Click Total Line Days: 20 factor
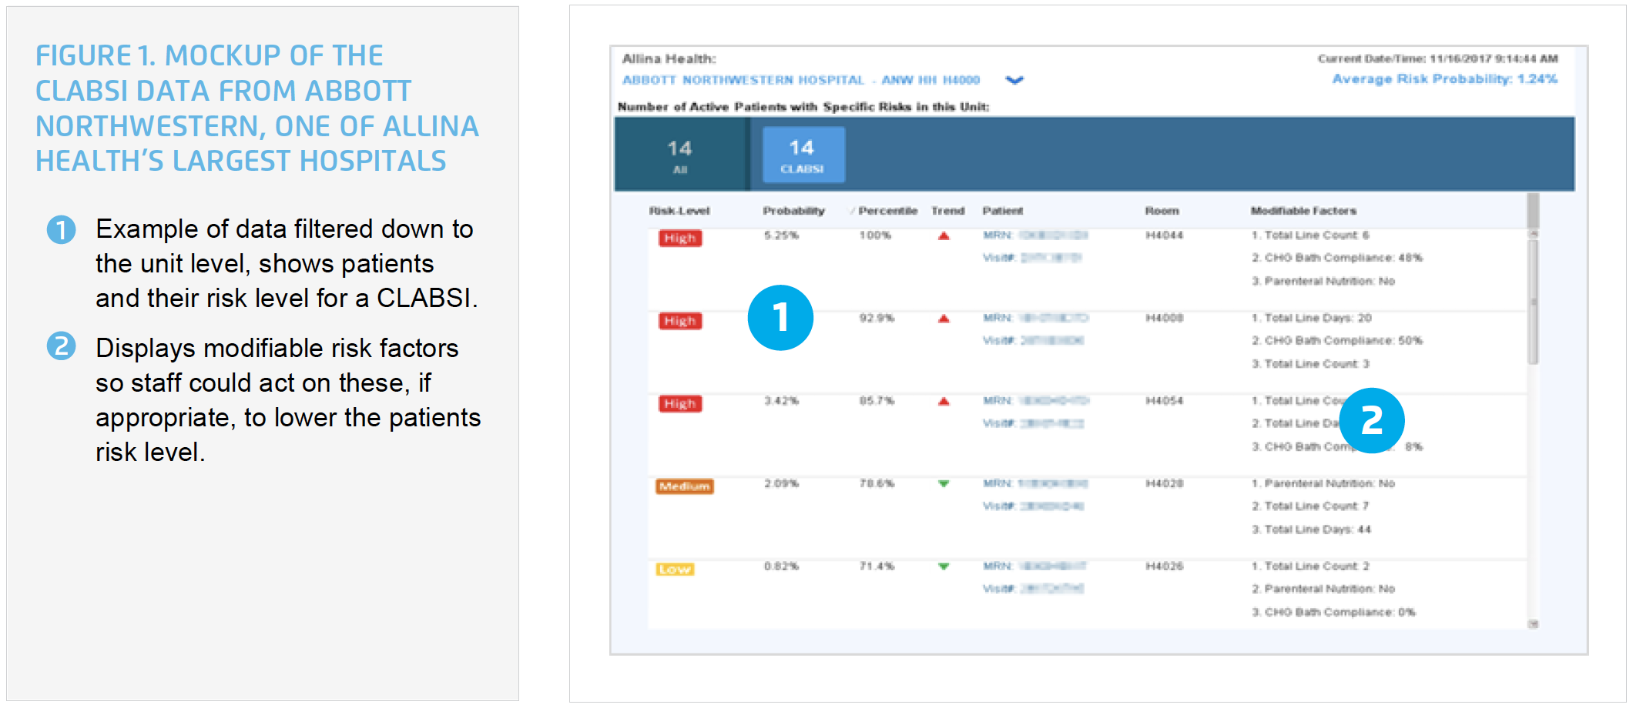The height and width of the screenshot is (708, 1633). (1312, 318)
